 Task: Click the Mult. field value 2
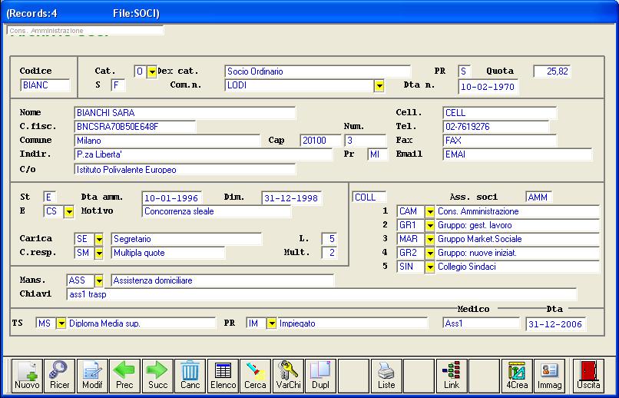click(329, 253)
